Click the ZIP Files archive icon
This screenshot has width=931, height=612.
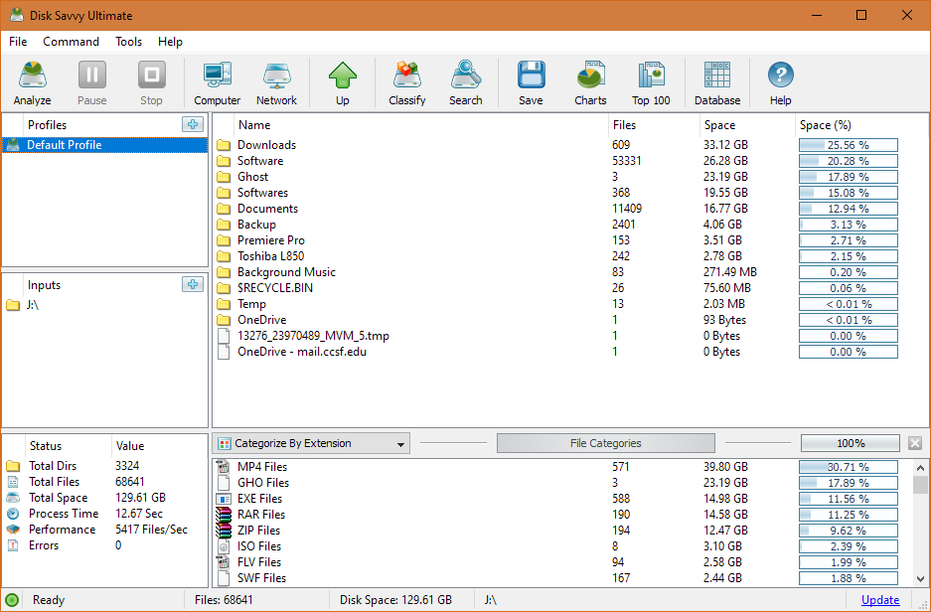[224, 531]
